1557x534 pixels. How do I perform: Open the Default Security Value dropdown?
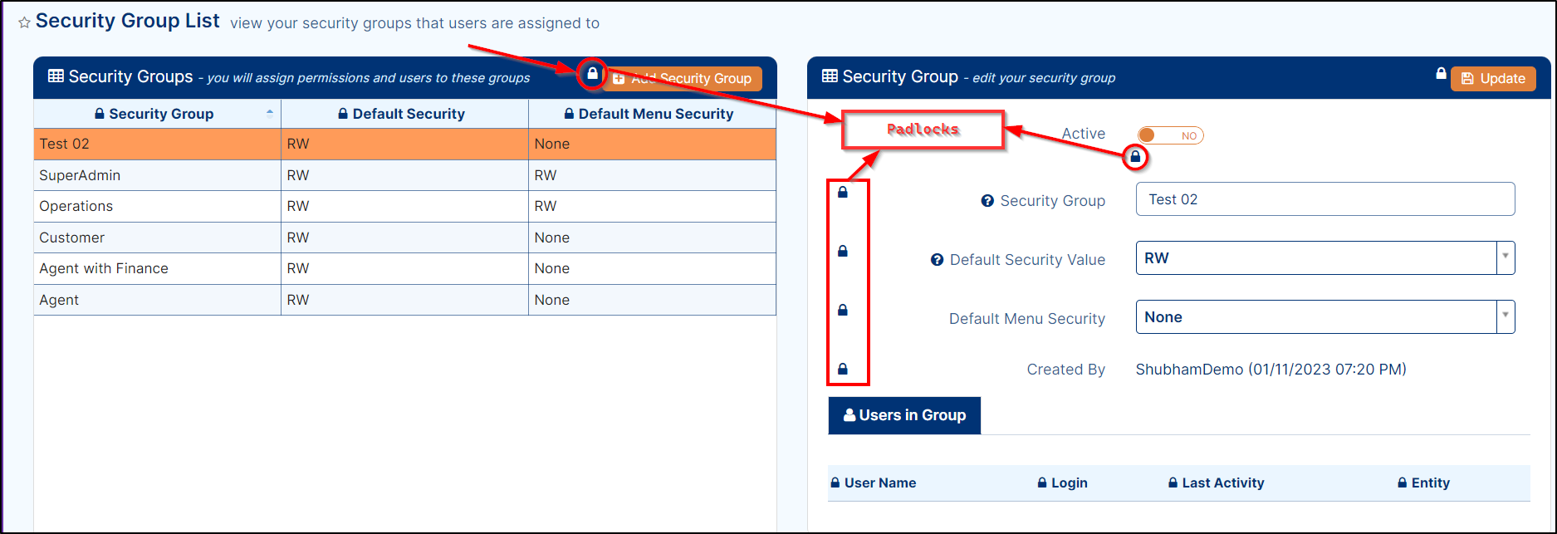(x=1505, y=257)
